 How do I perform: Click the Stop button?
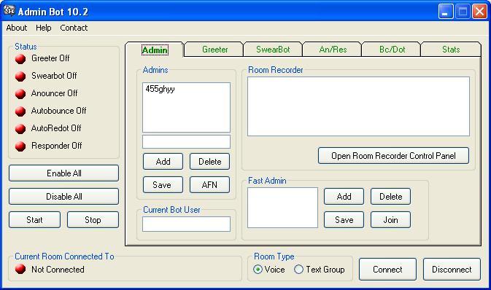click(93, 220)
